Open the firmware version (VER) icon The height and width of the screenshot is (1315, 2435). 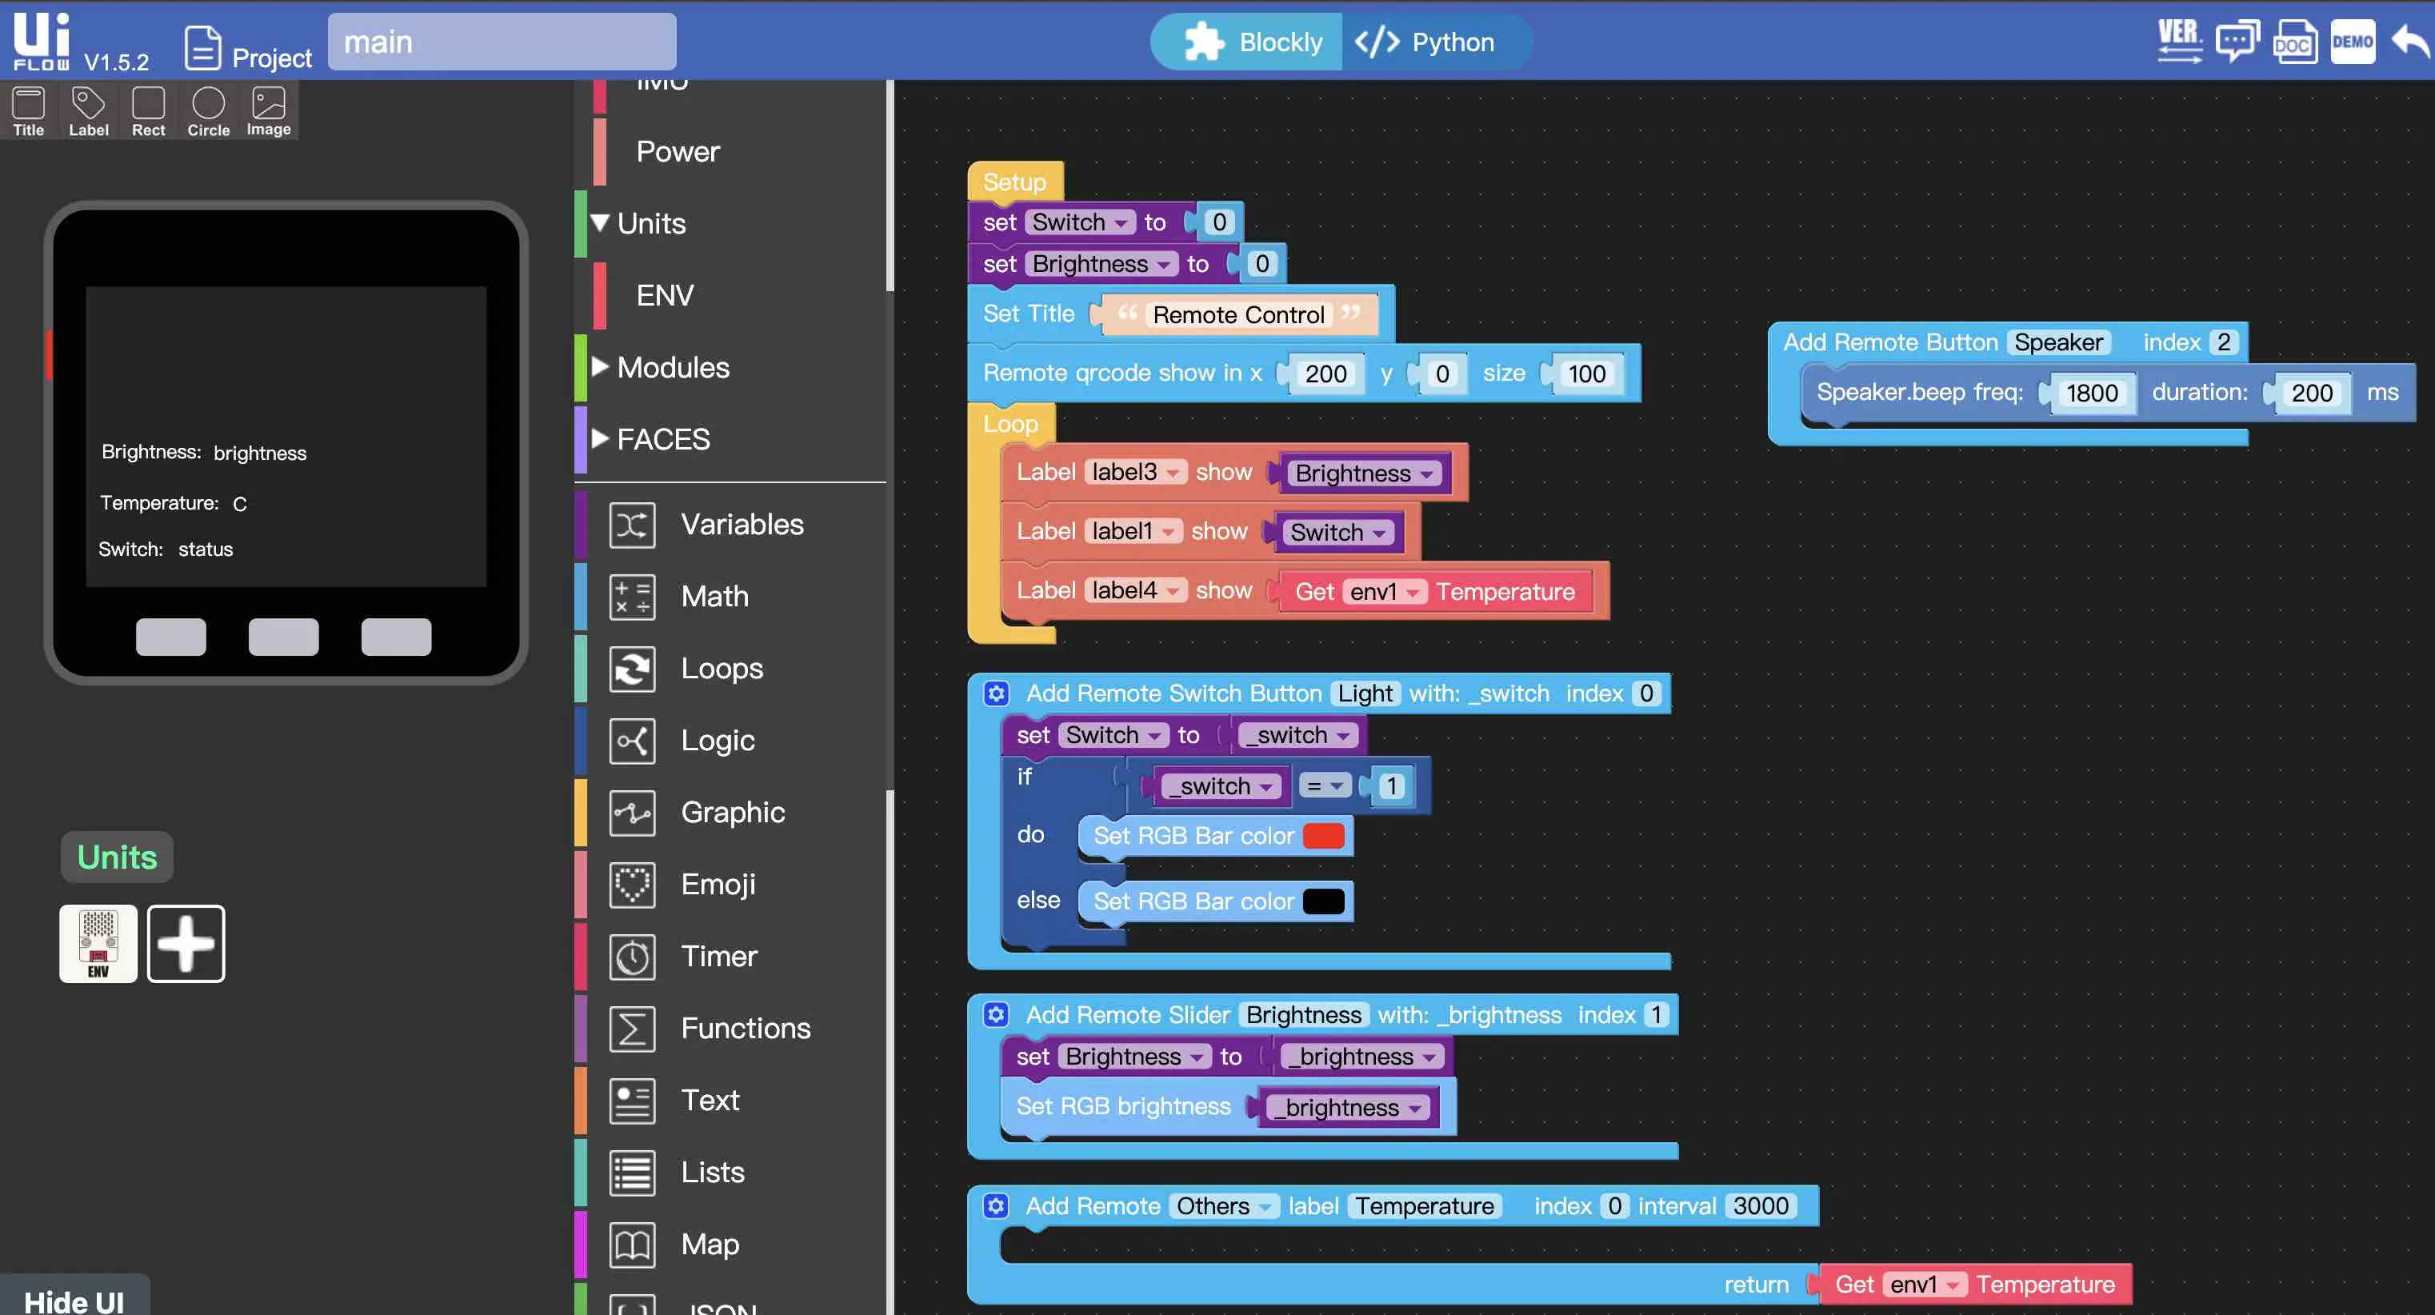point(2179,41)
